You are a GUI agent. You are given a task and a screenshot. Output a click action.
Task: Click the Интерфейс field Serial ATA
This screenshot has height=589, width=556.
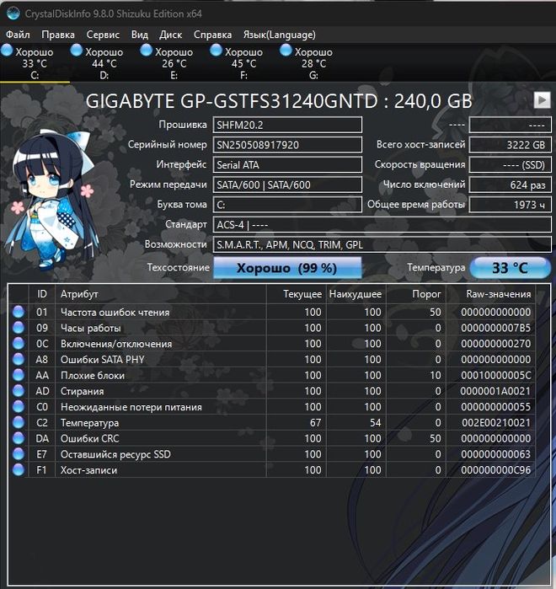click(x=287, y=165)
